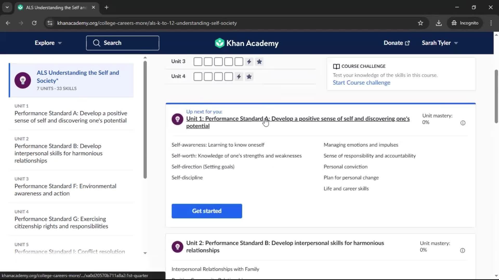499x280 pixels.
Task: Open Unit 3 Environmental awareness in sidebar
Action: (71, 186)
